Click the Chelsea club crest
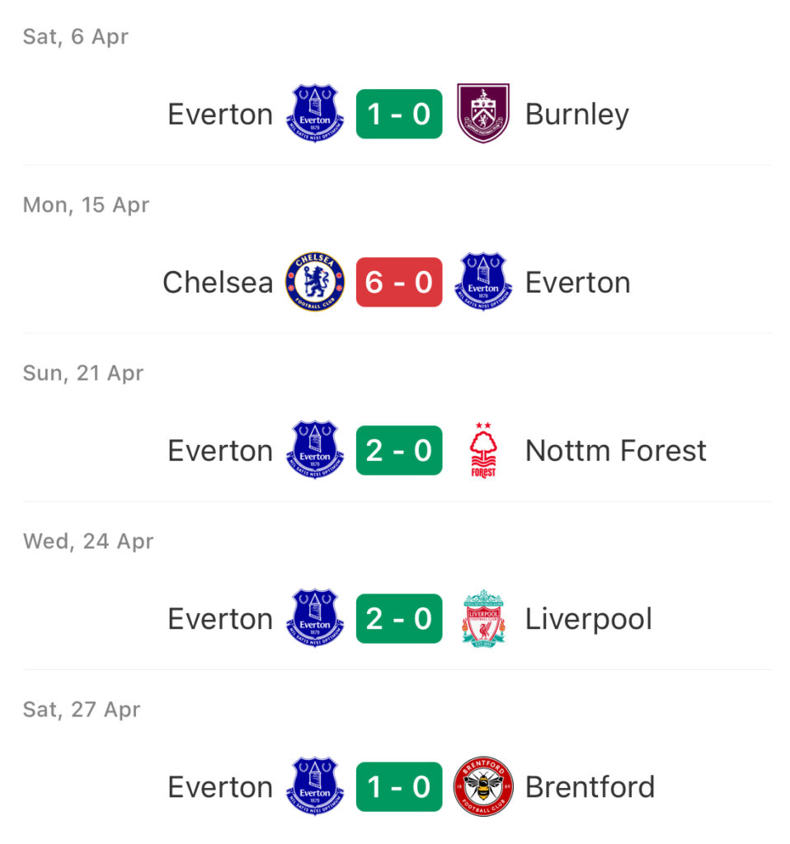Viewport: 790px width, 844px height. (x=315, y=282)
